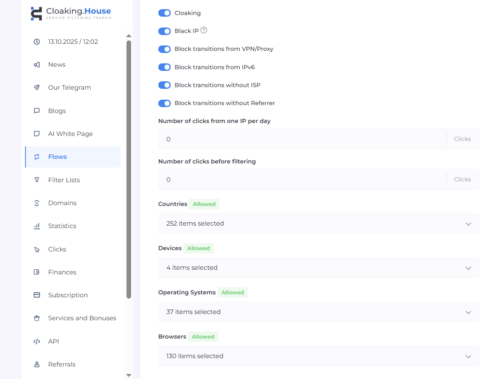Image resolution: width=494 pixels, height=379 pixels.
Task: Click the Cloaking.House logo link
Action: 71,13
